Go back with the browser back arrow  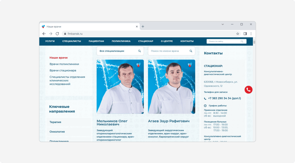tap(44, 34)
